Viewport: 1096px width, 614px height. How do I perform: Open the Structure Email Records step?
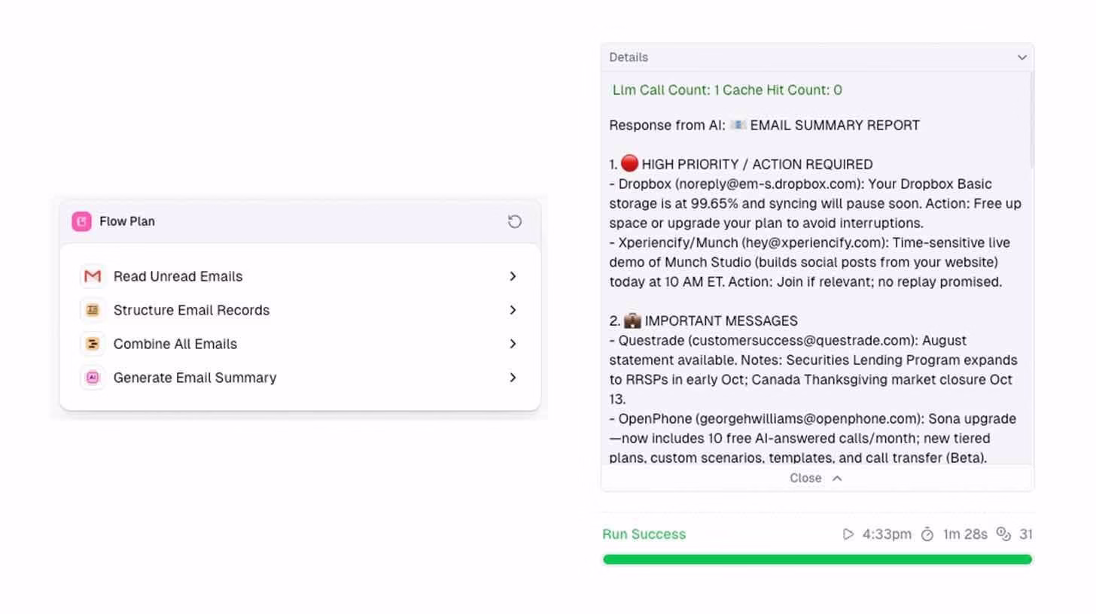click(300, 310)
